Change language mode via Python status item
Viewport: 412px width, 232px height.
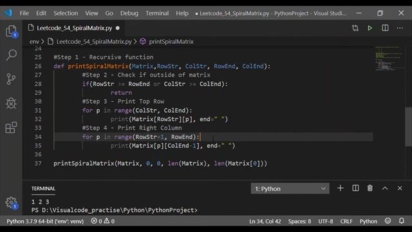[368, 221]
